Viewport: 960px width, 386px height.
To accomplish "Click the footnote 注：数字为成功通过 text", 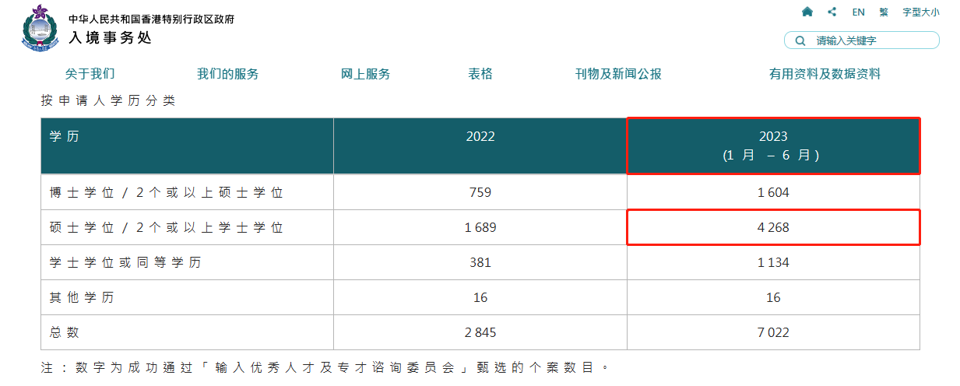I will (324, 367).
